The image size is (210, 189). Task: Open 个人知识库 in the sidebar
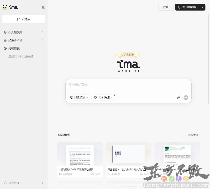coord(24,32)
